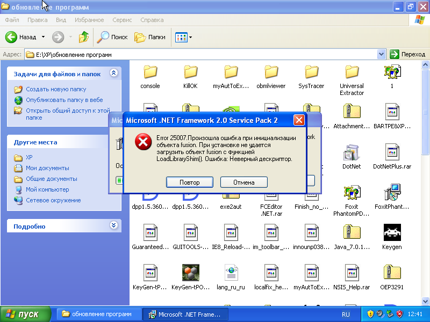Open the console folder
Image resolution: width=430 pixels, height=322 pixels.
(x=150, y=72)
